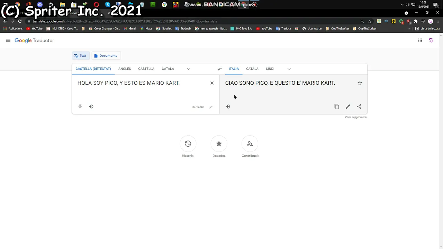The image size is (443, 249).
Task: Select Italià as target language
Action: (234, 69)
